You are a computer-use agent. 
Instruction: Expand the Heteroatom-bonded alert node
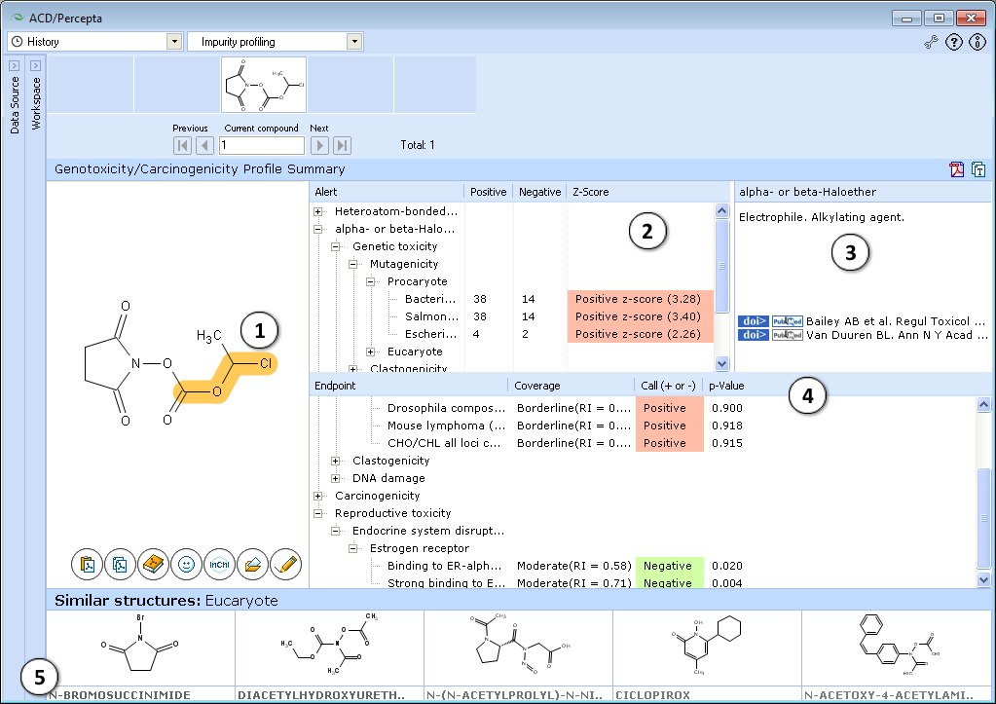(x=318, y=211)
